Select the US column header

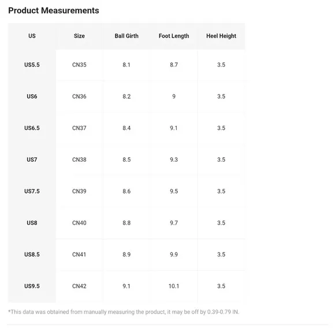point(32,36)
